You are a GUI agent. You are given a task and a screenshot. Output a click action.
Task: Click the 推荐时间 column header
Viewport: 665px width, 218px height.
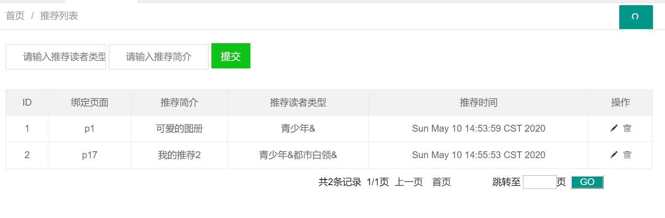478,103
